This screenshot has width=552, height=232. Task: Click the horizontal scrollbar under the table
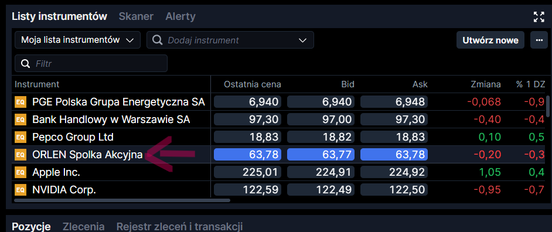coord(122,200)
